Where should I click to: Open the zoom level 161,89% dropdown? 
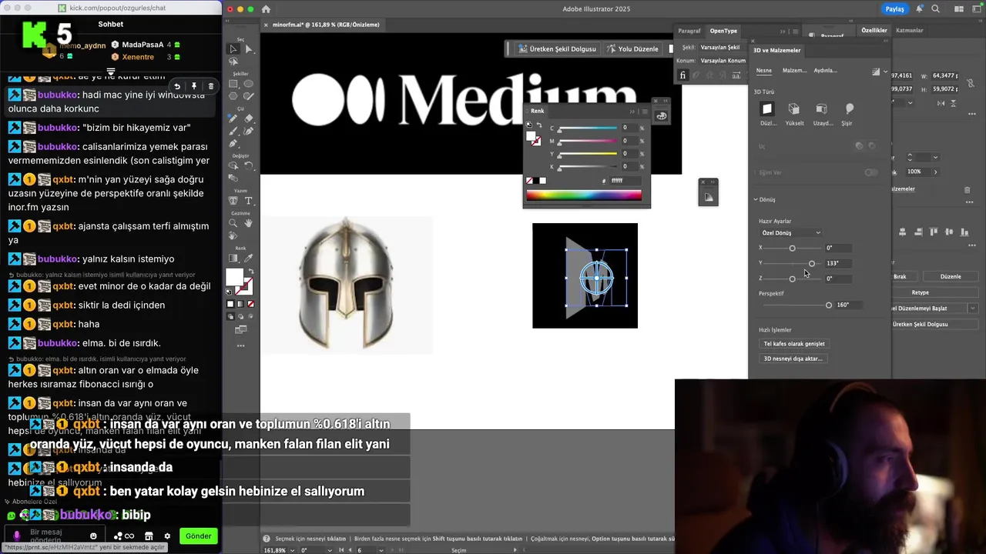(x=293, y=550)
